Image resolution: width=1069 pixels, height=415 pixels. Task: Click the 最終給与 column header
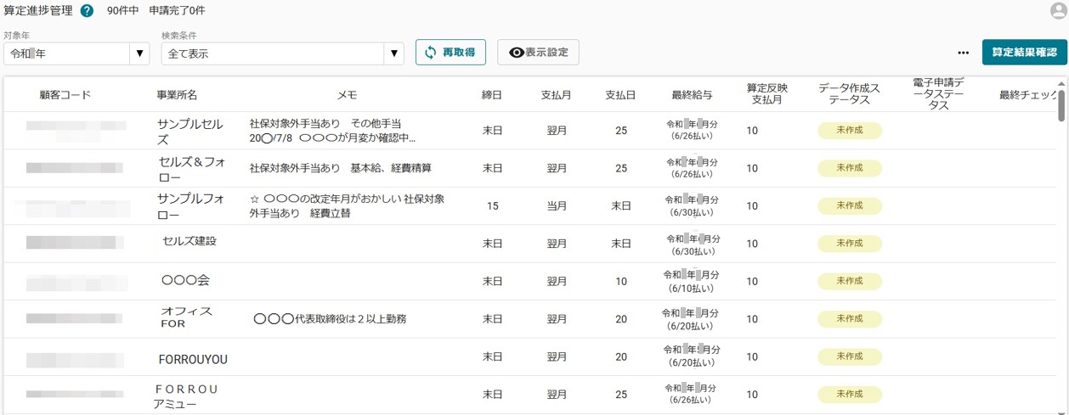[x=692, y=95]
